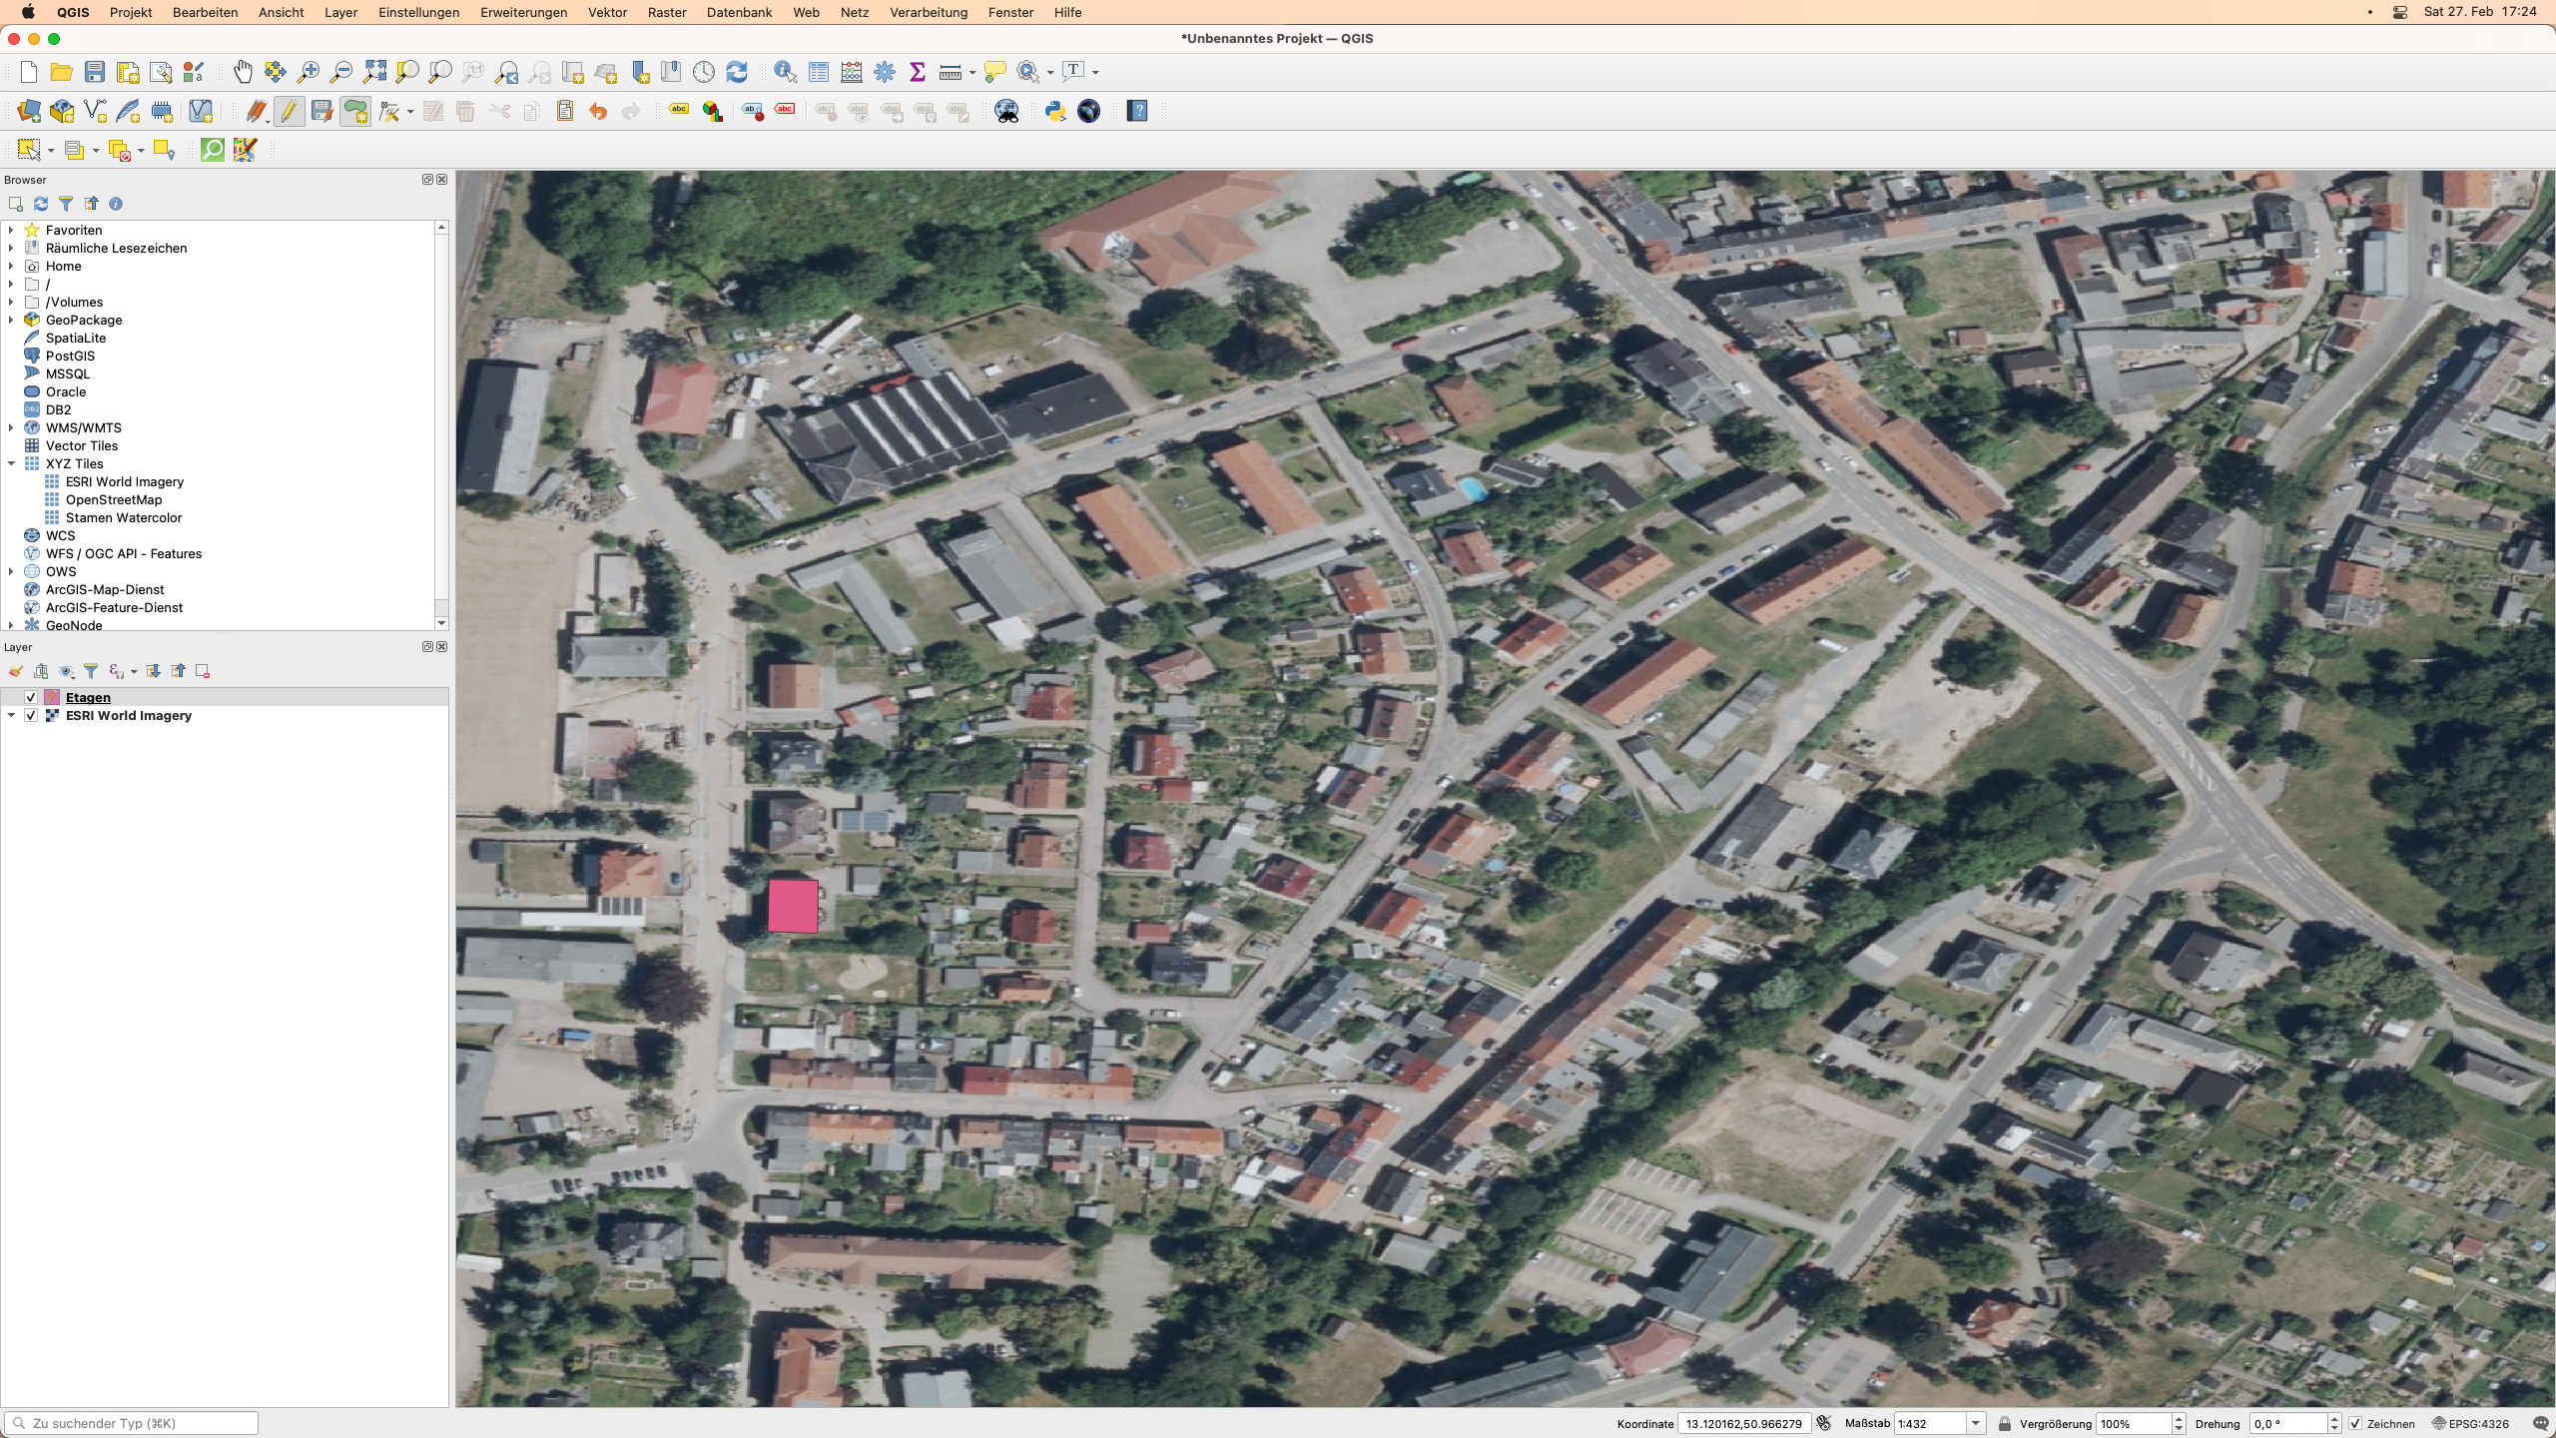The image size is (2556, 1438).
Task: Click the pink polygon on the map
Action: coord(793,907)
